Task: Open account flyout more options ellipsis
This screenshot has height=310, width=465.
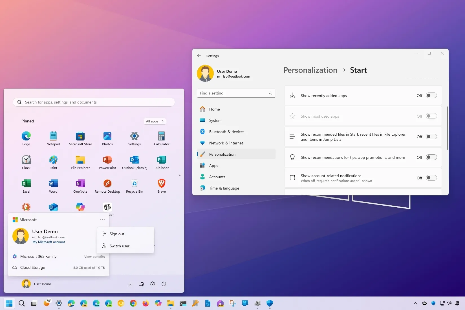Action: (x=102, y=220)
